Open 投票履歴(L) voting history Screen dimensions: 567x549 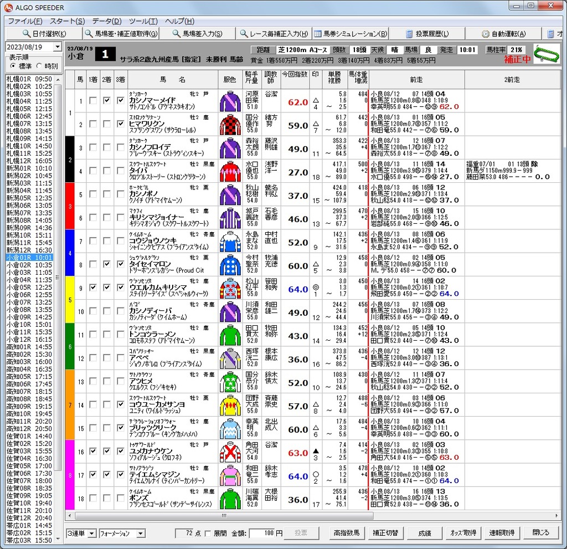(427, 34)
